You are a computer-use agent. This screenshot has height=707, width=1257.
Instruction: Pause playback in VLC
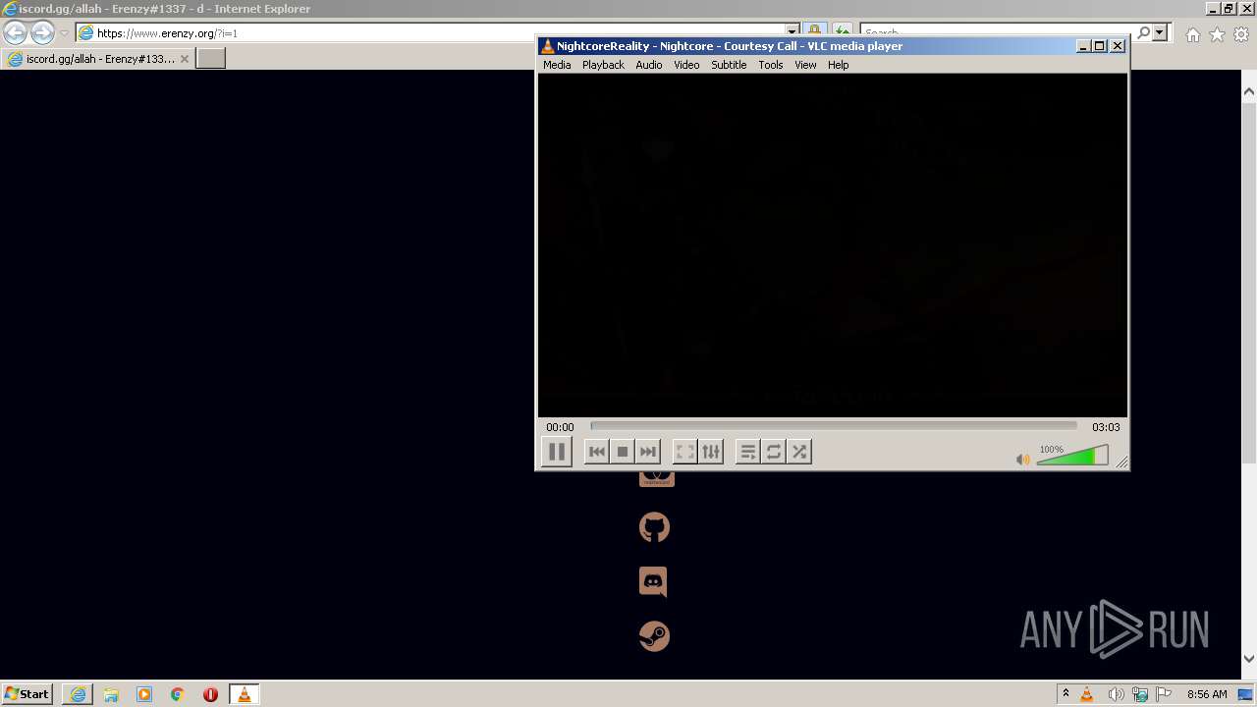click(556, 452)
